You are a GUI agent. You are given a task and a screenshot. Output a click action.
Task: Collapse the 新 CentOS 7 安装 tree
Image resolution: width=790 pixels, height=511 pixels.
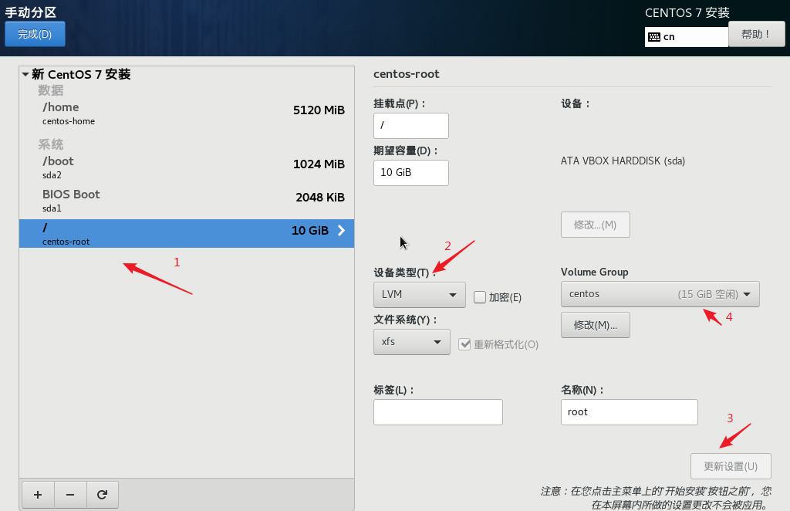(25, 74)
